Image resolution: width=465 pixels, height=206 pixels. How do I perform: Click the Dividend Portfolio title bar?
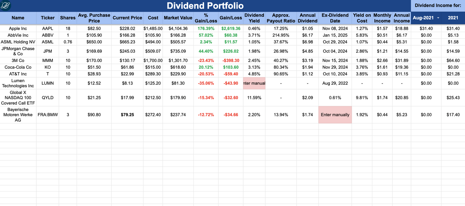(205, 5)
